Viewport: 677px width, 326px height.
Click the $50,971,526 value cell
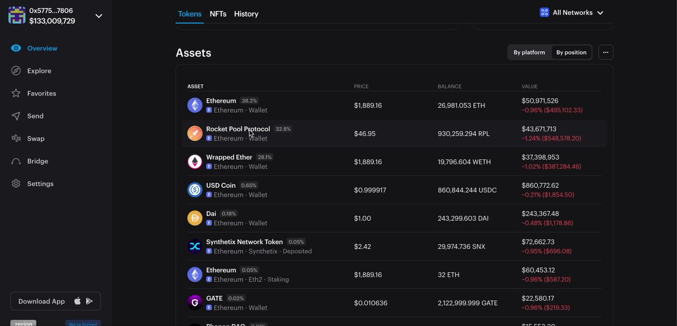point(540,101)
